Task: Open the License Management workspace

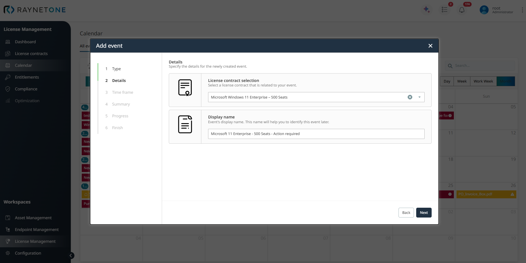Action: [x=35, y=241]
